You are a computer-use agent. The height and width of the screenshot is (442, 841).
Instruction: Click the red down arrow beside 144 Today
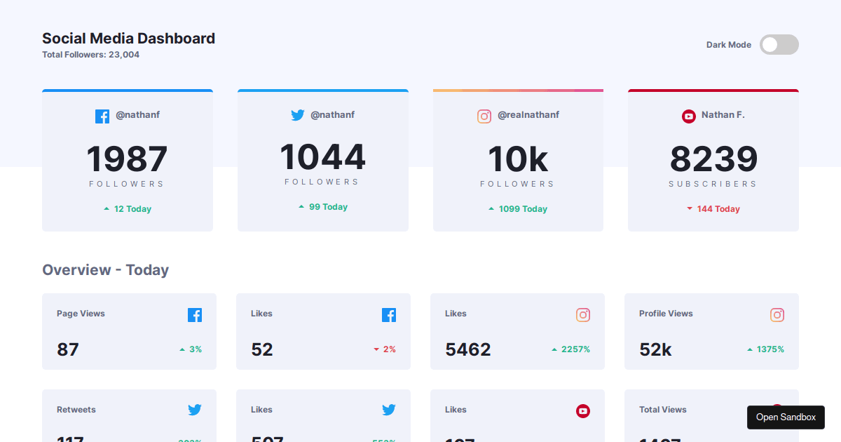[691, 208]
